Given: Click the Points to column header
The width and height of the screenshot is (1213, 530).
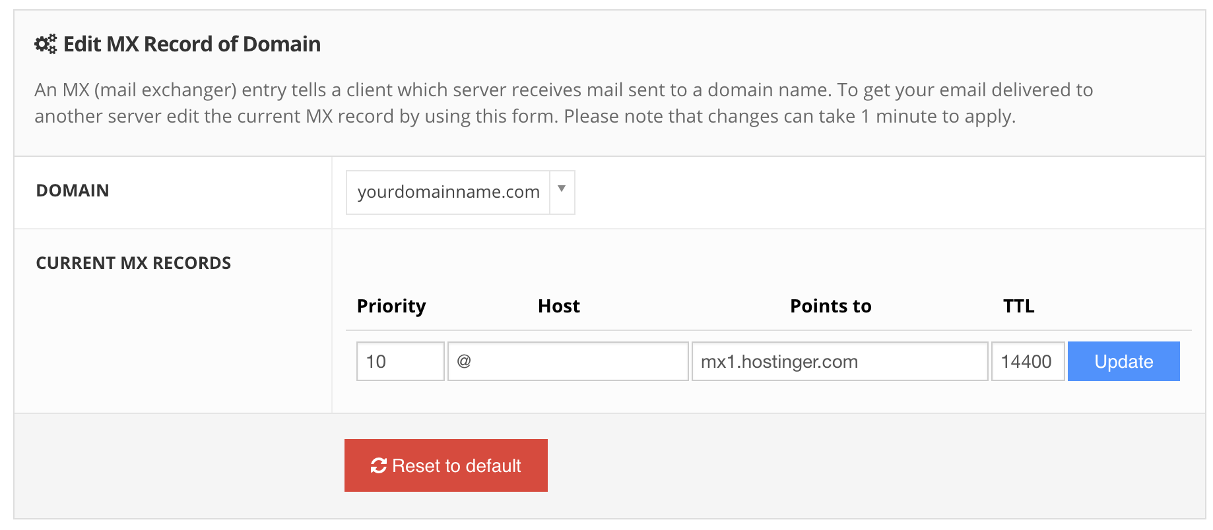Looking at the screenshot, I should pos(831,306).
